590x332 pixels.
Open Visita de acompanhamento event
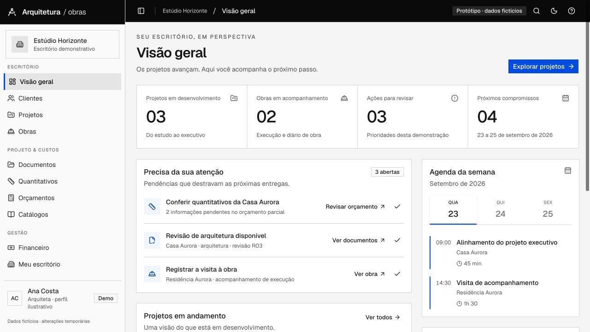coord(501,293)
